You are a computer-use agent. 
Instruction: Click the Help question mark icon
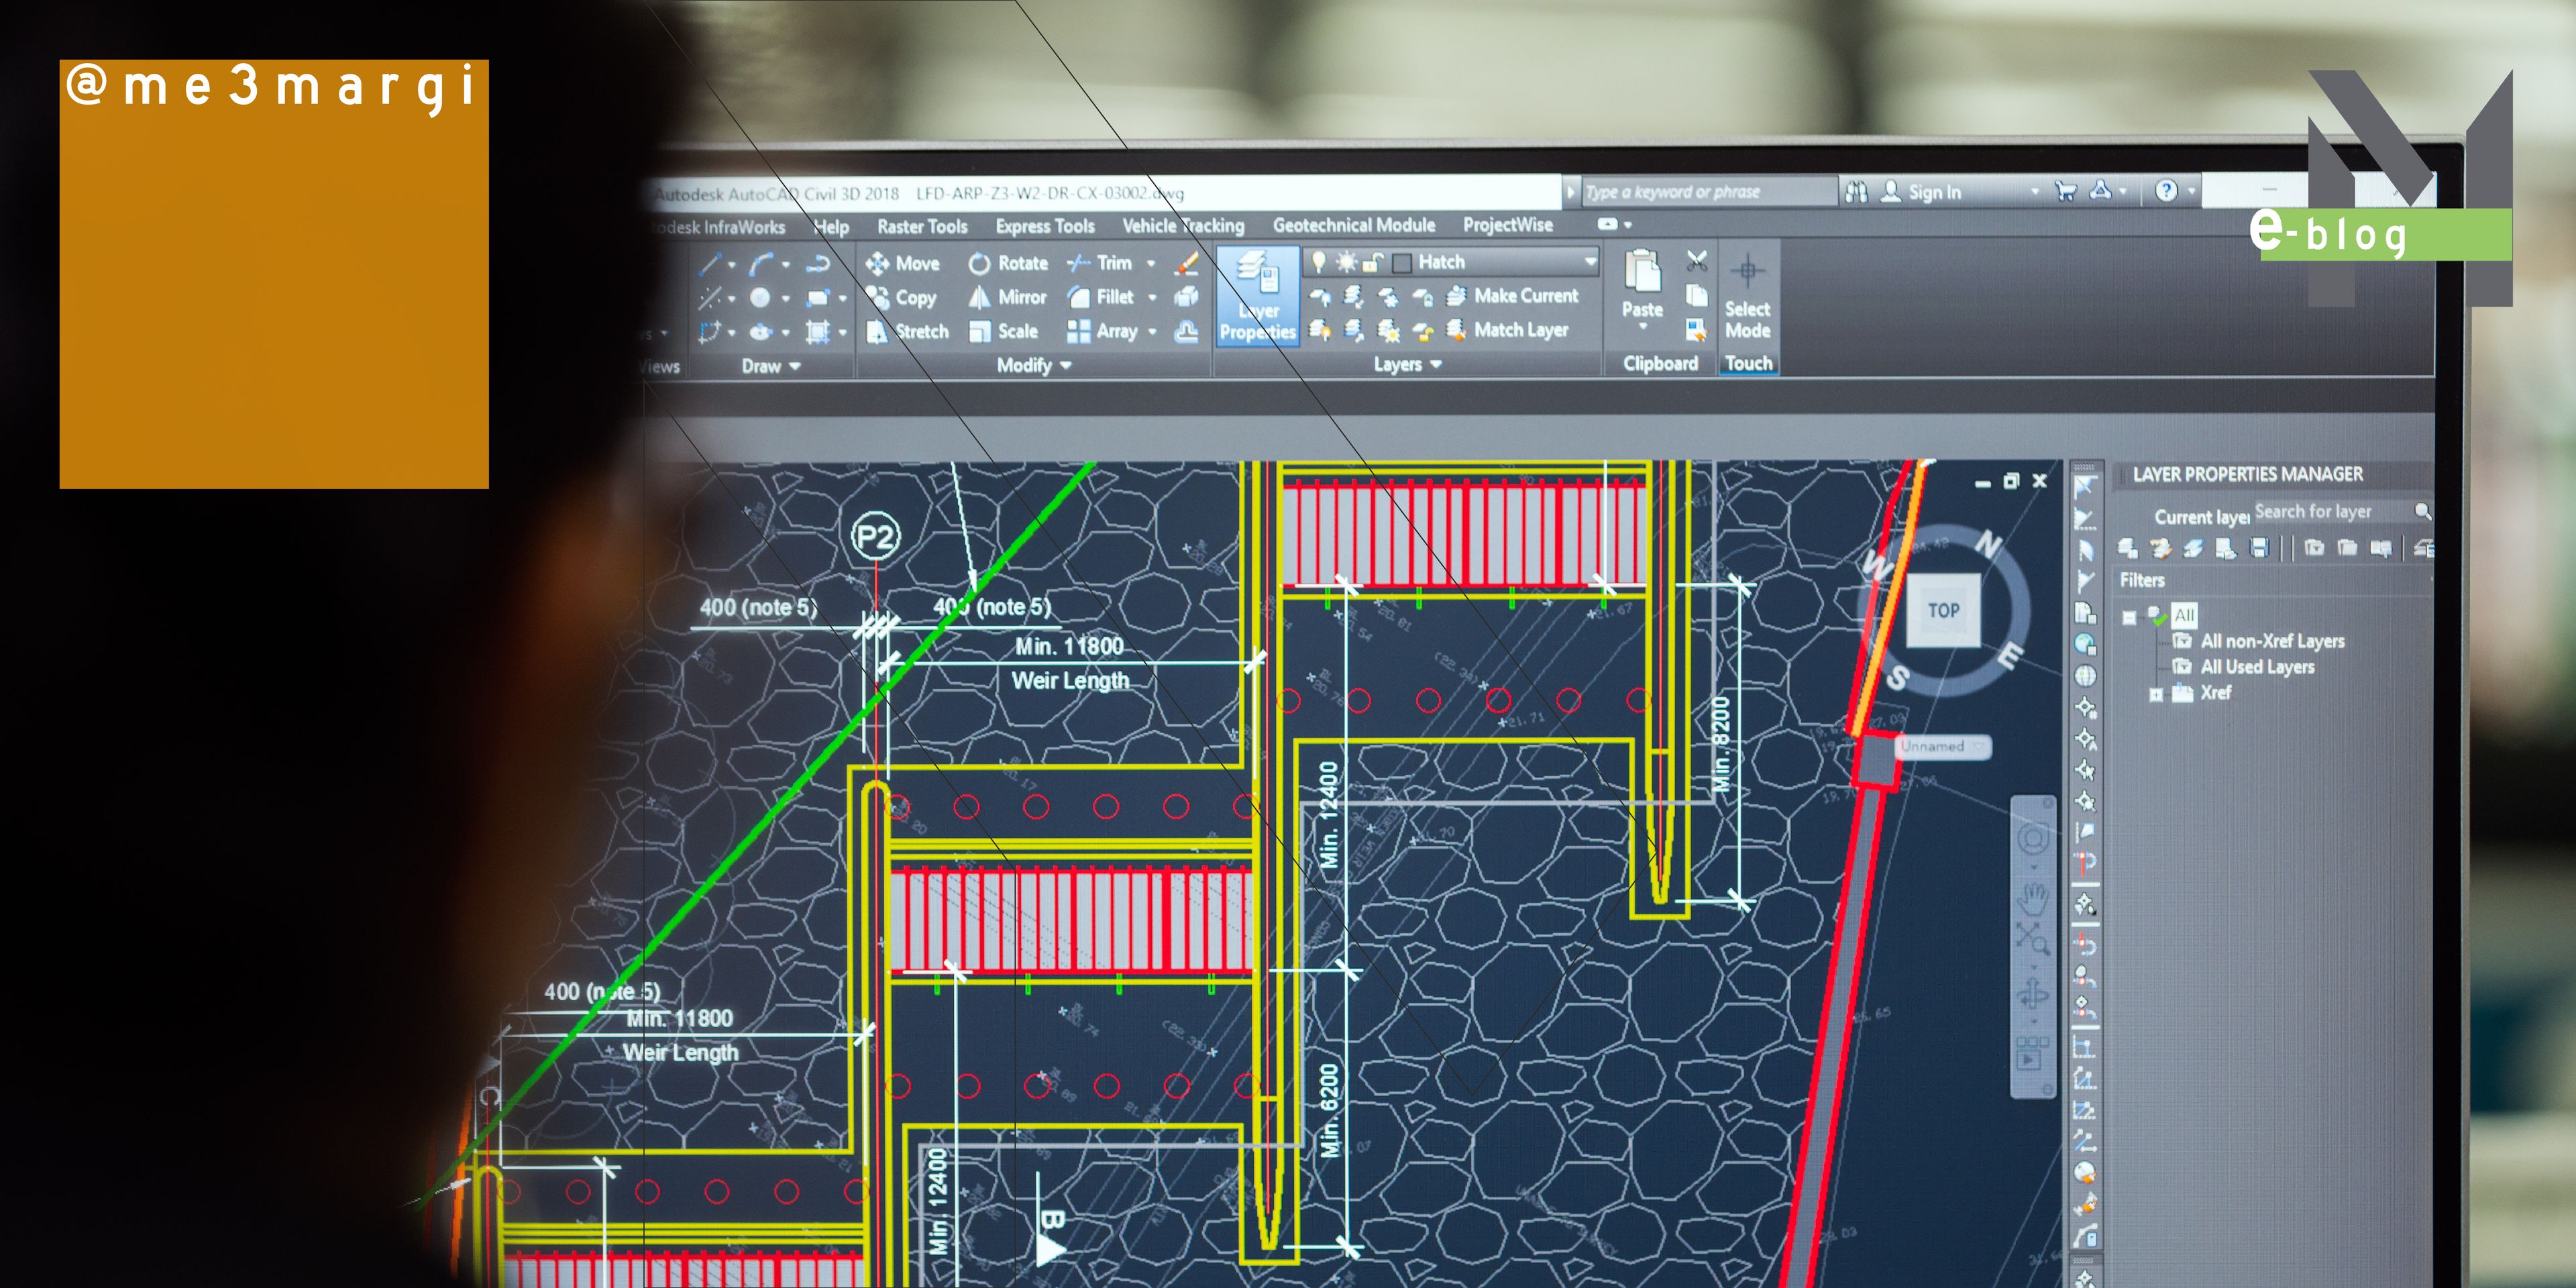pyautogui.click(x=2166, y=190)
